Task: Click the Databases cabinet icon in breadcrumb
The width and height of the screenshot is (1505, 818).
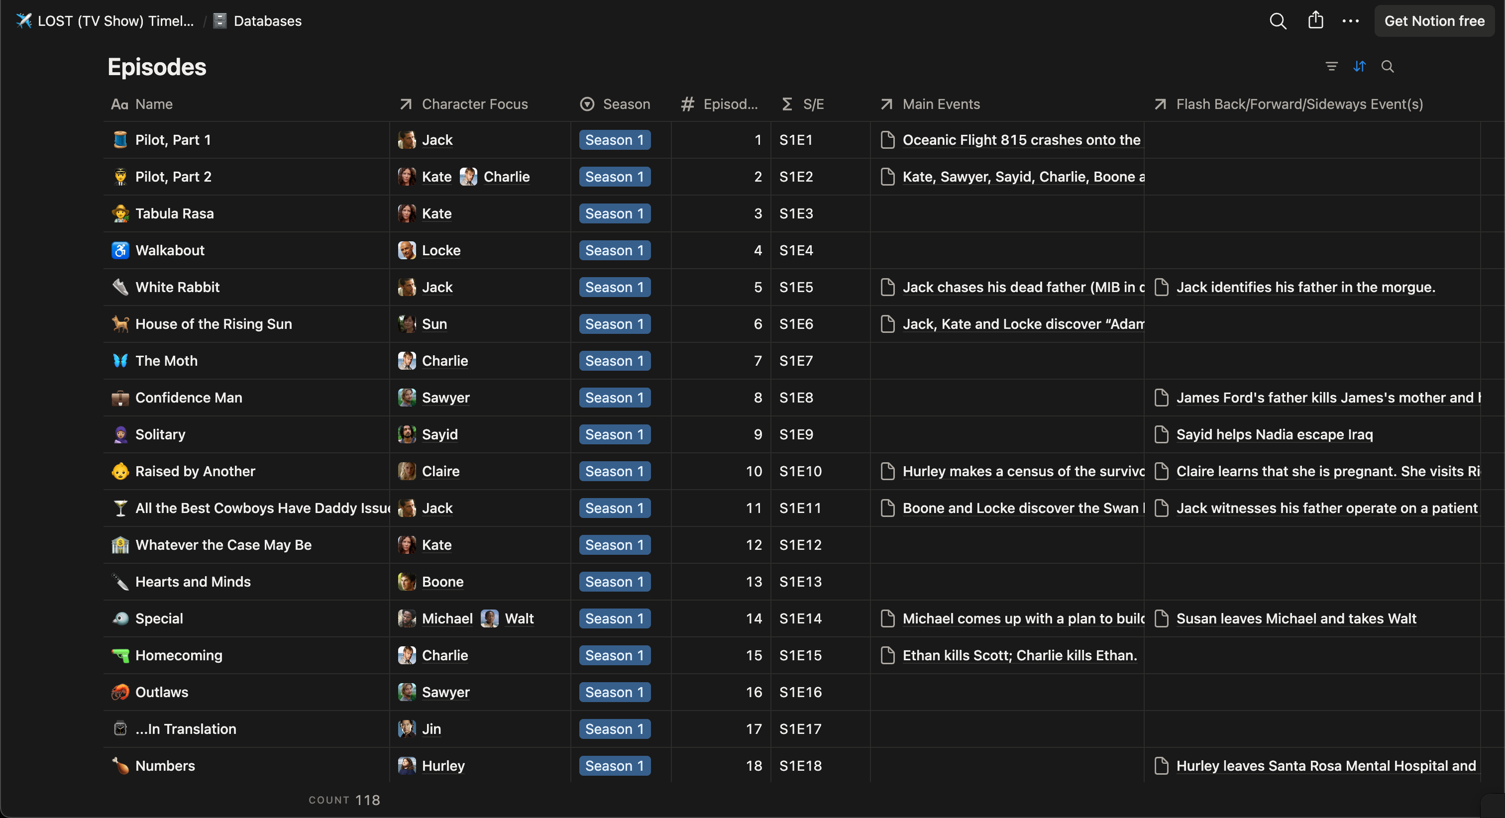Action: pyautogui.click(x=219, y=21)
